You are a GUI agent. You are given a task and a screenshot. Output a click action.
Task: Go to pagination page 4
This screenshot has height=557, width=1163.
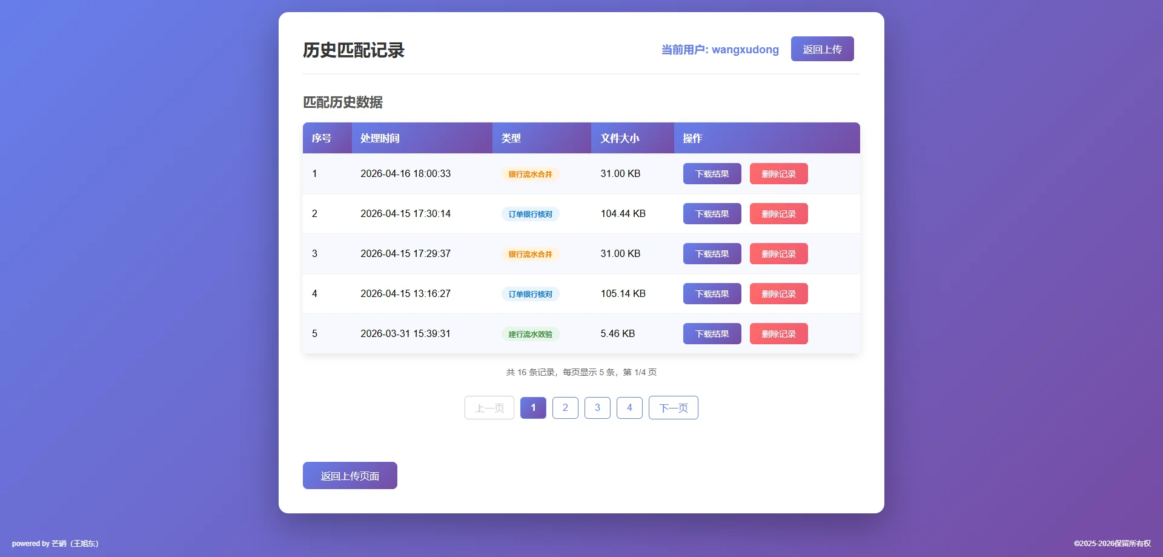[629, 408]
